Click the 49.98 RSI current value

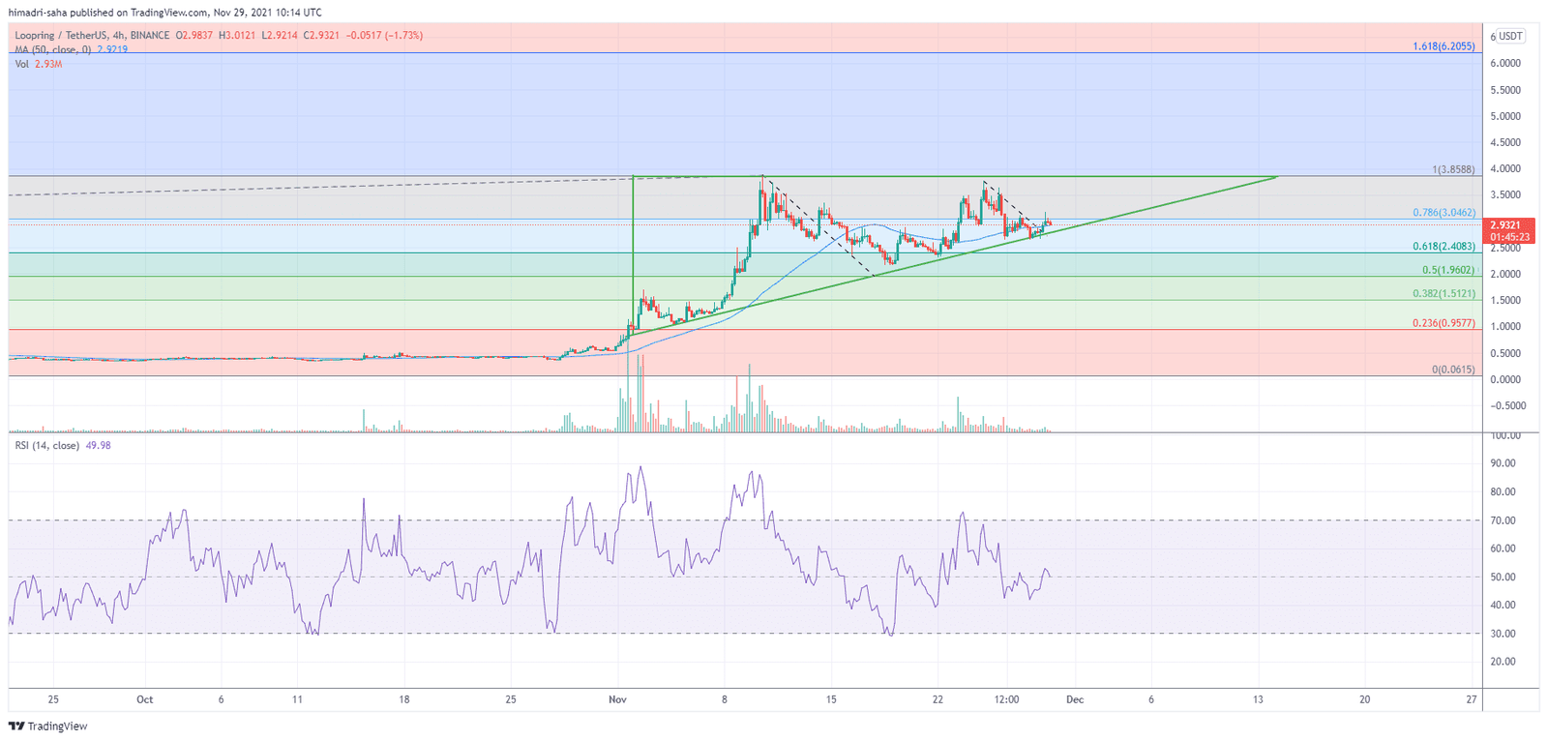[x=99, y=446]
